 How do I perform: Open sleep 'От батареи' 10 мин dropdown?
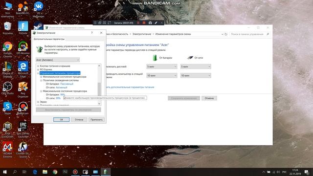click(x=162, y=75)
